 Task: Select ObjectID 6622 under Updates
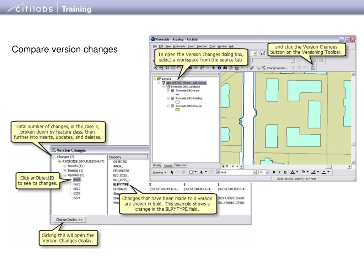pos(77,184)
